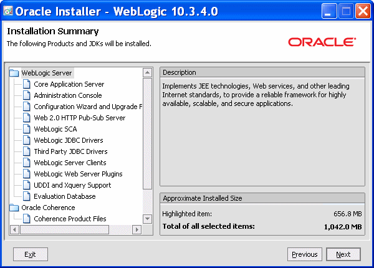Click the Administration Console file icon

click(27, 95)
